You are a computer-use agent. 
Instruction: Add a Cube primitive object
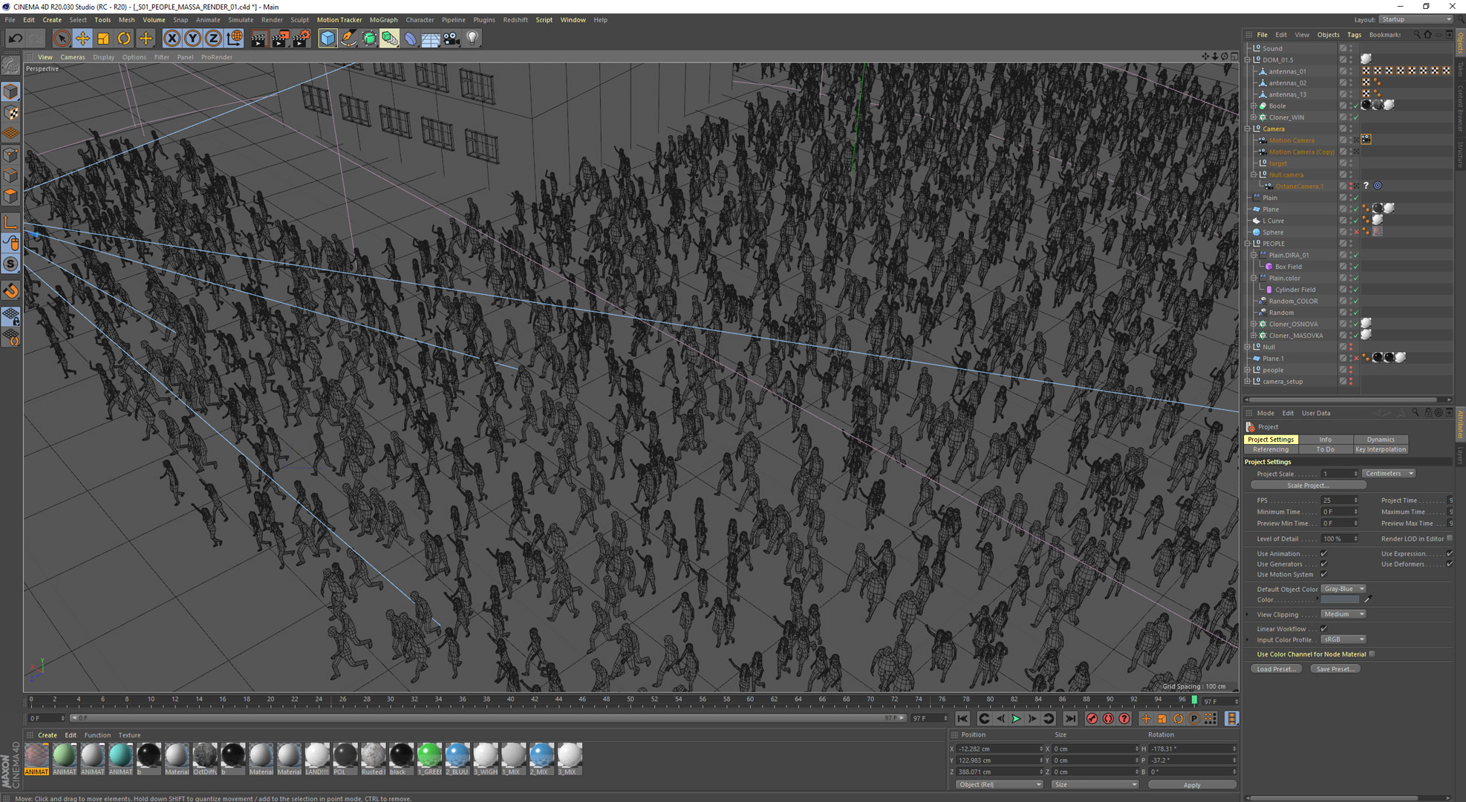coord(328,39)
